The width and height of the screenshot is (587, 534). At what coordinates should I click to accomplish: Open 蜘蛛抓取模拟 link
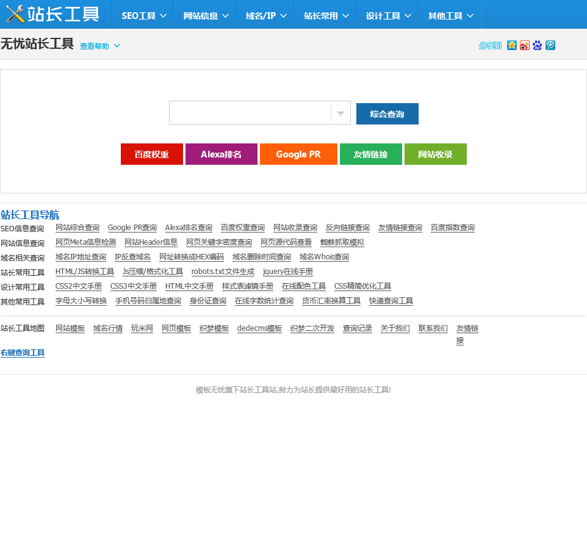[x=342, y=242]
